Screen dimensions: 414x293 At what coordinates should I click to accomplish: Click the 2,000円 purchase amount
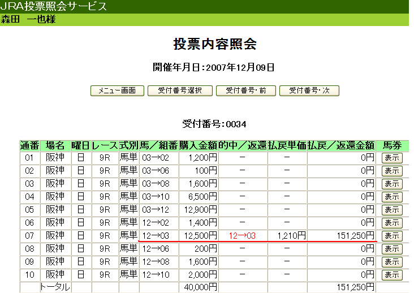(x=202, y=275)
